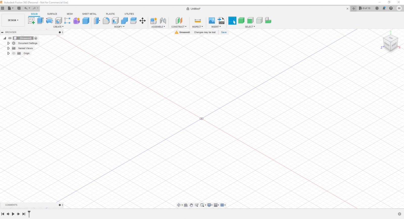The image size is (404, 219).
Task: Click the timeline end marker
Action: tap(29, 214)
